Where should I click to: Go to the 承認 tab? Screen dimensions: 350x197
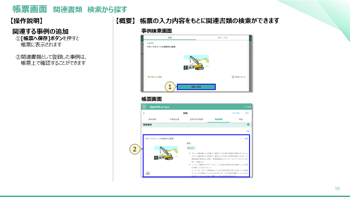click(x=241, y=119)
